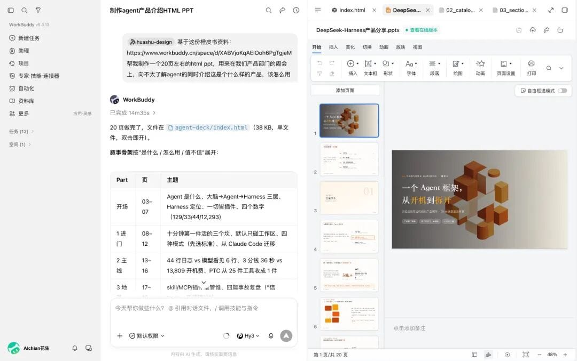Image resolution: width=577 pixels, height=361 pixels.
Task: Toggle the slide panel layout in status bar
Action: click(474, 355)
